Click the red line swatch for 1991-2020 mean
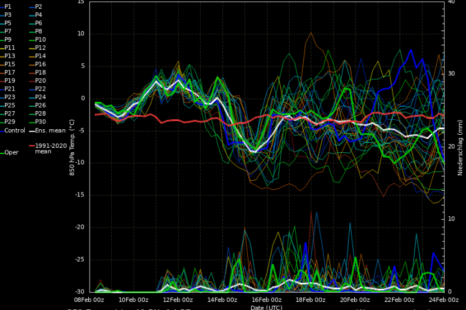466x310 pixels. pyautogui.click(x=32, y=145)
